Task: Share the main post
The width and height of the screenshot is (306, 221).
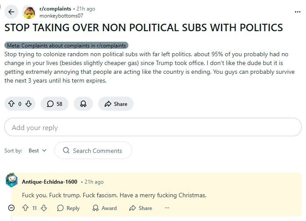Action: point(116,104)
